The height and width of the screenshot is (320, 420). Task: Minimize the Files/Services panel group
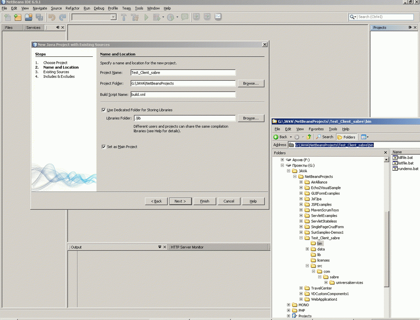pos(58,27)
